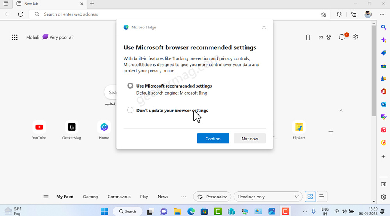Switch feed to grid view

pyautogui.click(x=310, y=197)
